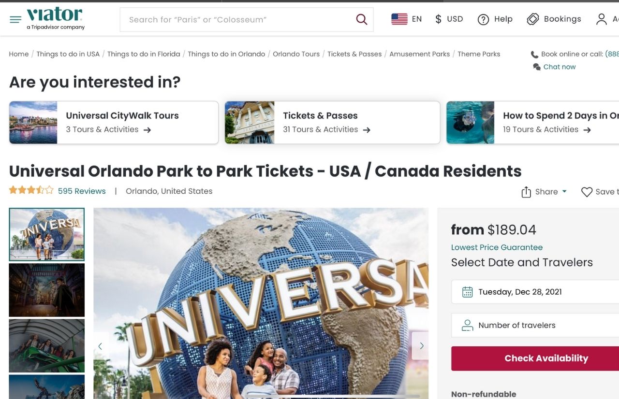Open the Help link text
The image size is (619, 399).
point(503,19)
